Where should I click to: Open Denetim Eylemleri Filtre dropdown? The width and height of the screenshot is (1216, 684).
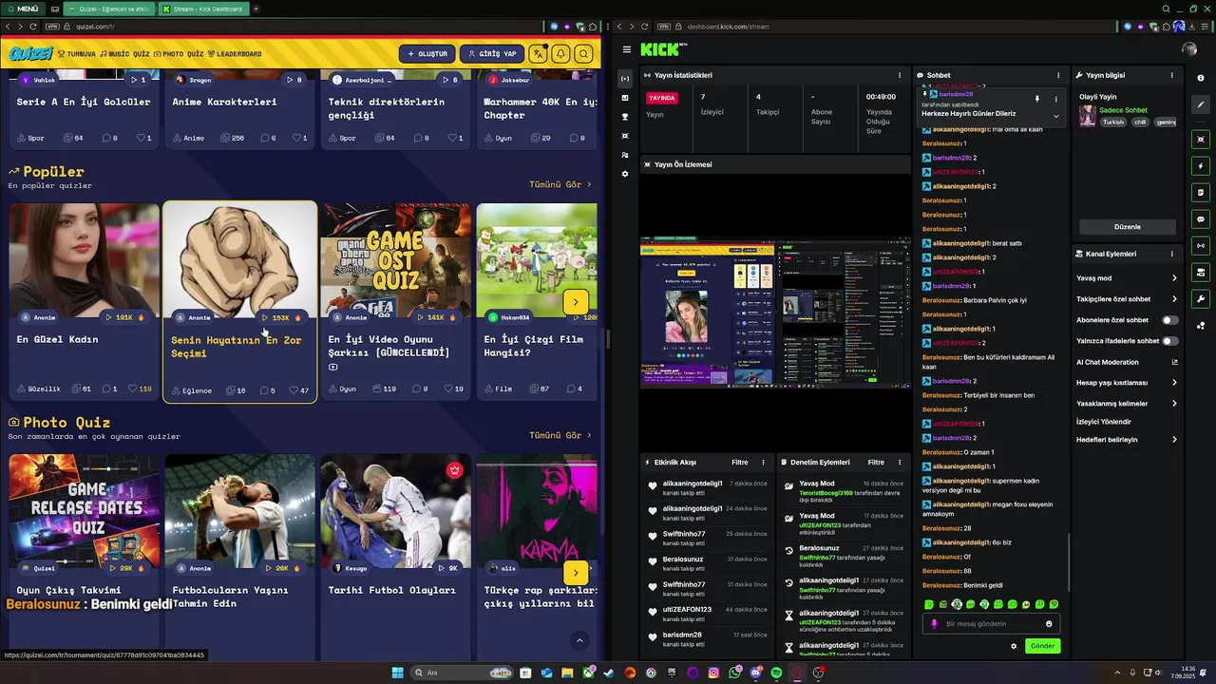876,463
